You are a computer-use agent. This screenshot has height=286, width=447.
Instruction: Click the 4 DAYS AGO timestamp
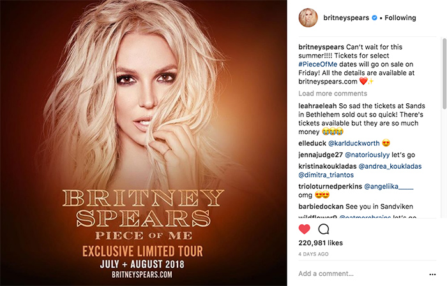coord(314,254)
